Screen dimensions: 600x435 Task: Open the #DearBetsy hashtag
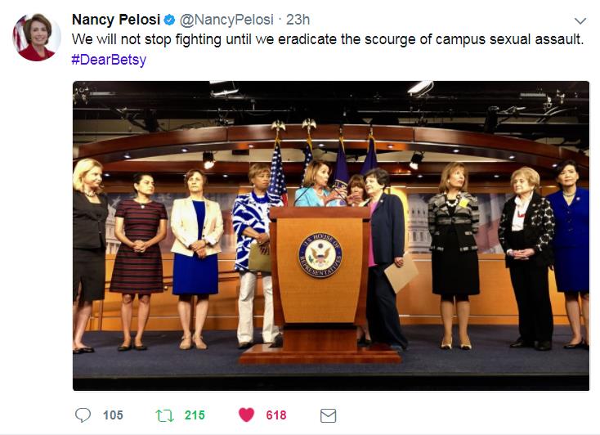point(109,60)
